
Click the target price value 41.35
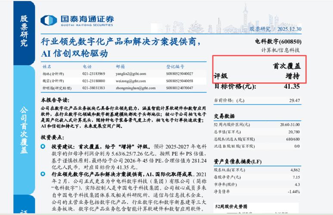click(x=292, y=86)
